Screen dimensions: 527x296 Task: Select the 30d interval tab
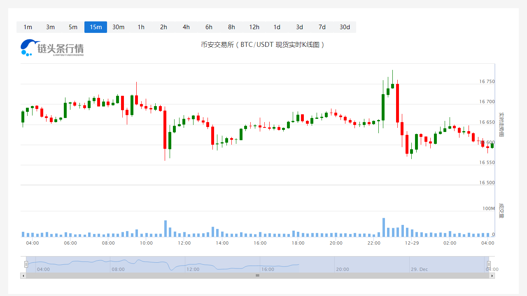coord(345,27)
